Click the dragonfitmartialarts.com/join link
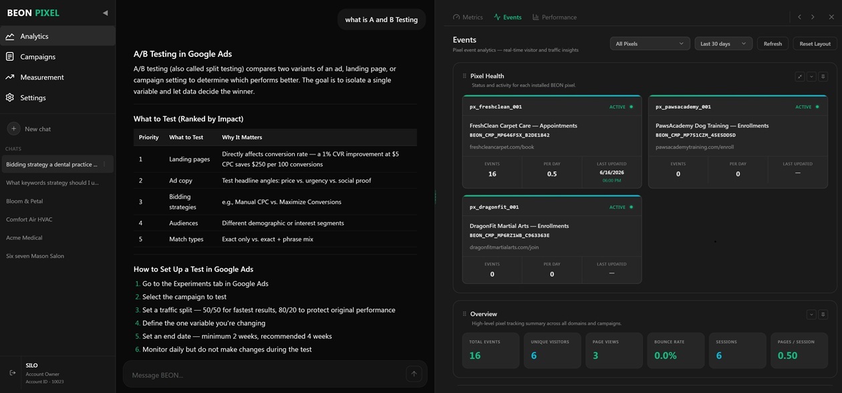The image size is (842, 393). (x=504, y=247)
